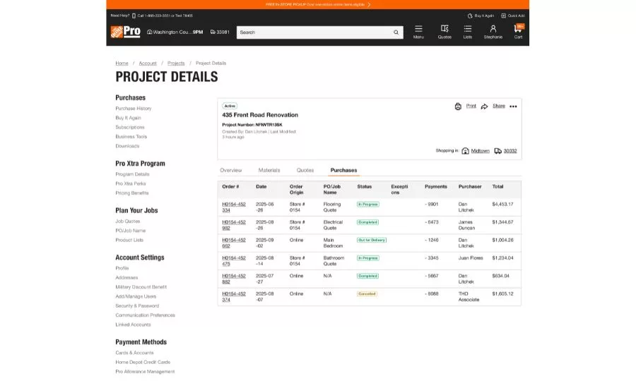The height and width of the screenshot is (388, 636).
Task: Switch to the Overview tab
Action: [x=231, y=171]
